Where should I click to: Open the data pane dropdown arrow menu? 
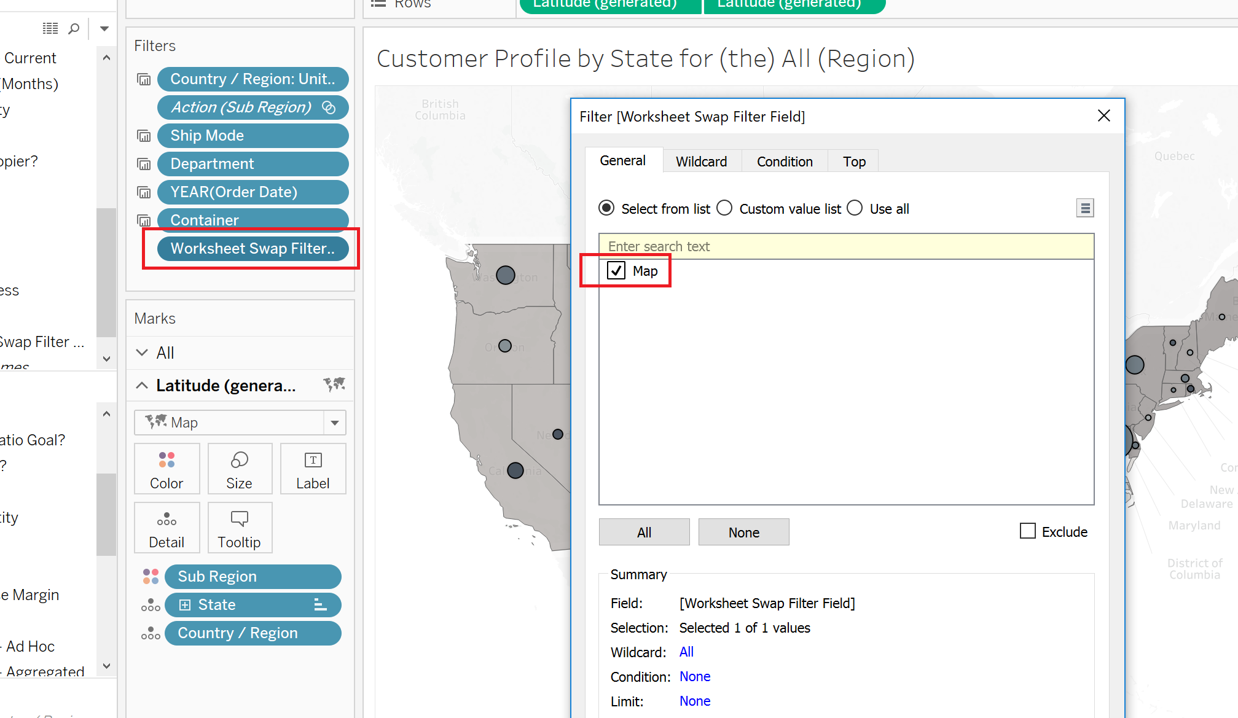[104, 28]
